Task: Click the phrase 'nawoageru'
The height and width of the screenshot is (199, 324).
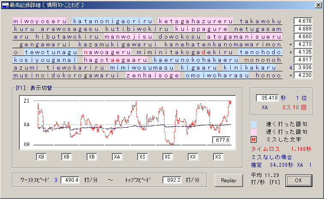Action: click(107, 52)
